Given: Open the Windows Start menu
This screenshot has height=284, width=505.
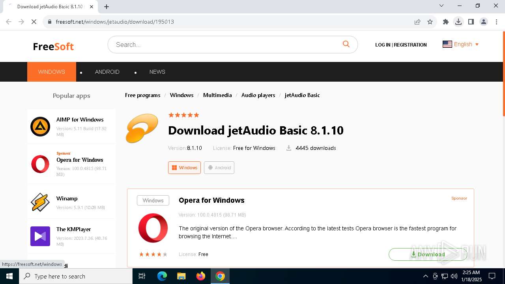Looking at the screenshot, I should 9,276.
